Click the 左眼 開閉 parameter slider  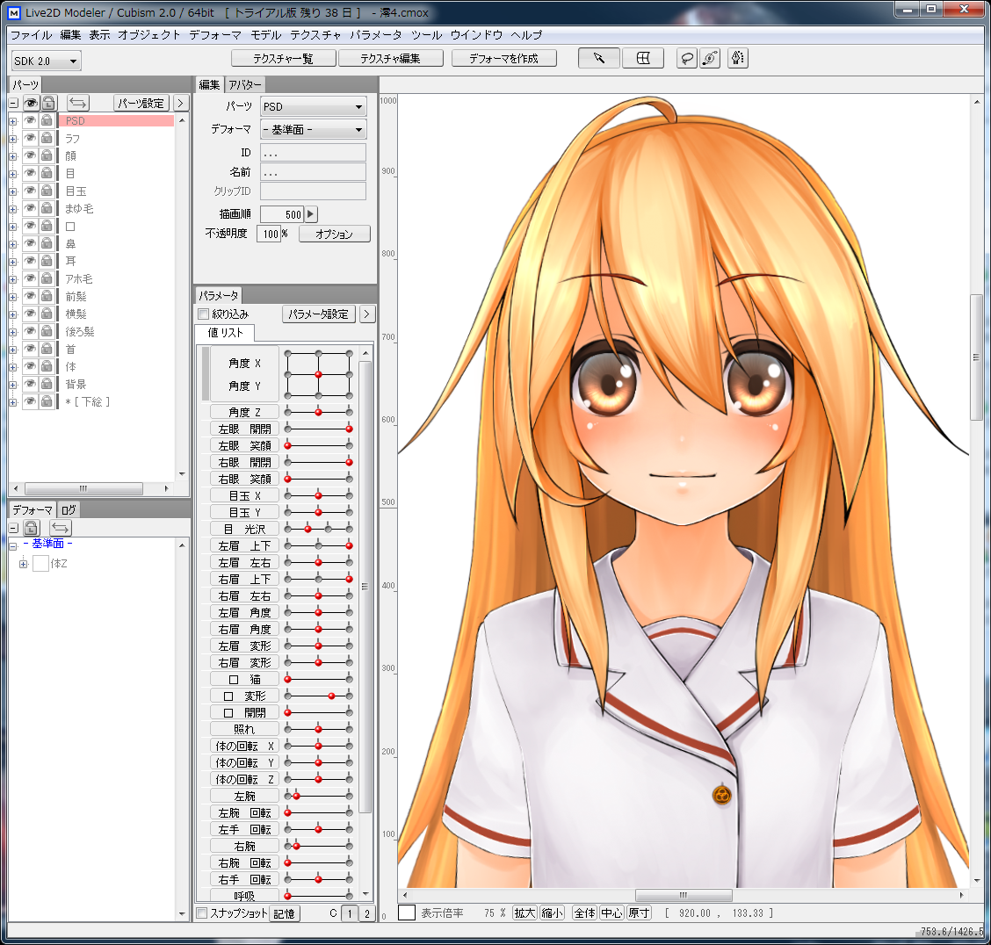click(319, 429)
